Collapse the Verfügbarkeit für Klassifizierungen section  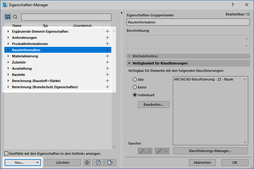pyautogui.click(x=129, y=63)
